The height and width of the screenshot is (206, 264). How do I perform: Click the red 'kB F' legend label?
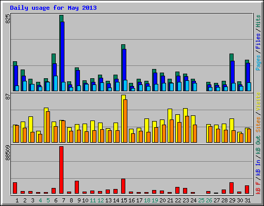point(258,187)
